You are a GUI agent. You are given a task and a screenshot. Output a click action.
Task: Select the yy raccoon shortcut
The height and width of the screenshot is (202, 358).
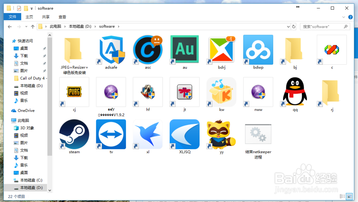(222, 134)
